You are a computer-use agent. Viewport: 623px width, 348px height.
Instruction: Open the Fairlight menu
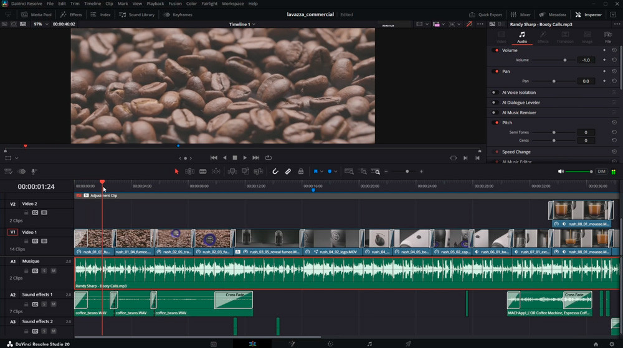209,4
